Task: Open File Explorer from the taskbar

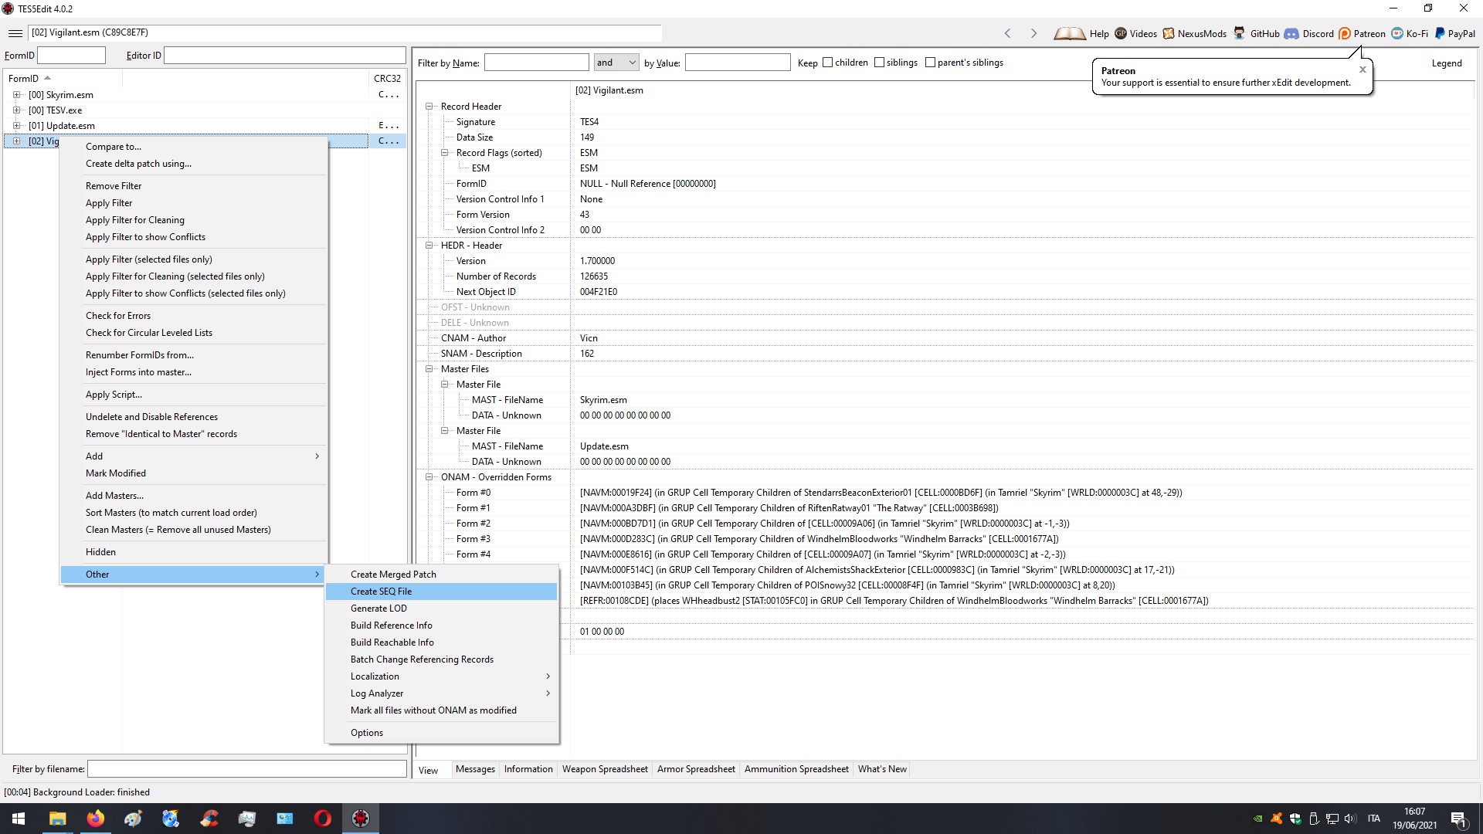Action: pyautogui.click(x=57, y=819)
